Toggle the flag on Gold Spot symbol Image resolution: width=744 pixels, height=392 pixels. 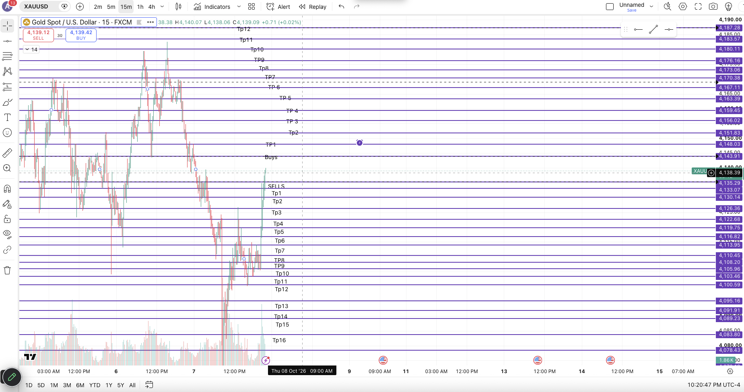point(139,22)
